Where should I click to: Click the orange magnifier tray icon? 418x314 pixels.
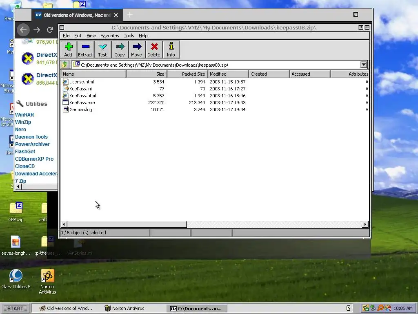tap(380, 308)
